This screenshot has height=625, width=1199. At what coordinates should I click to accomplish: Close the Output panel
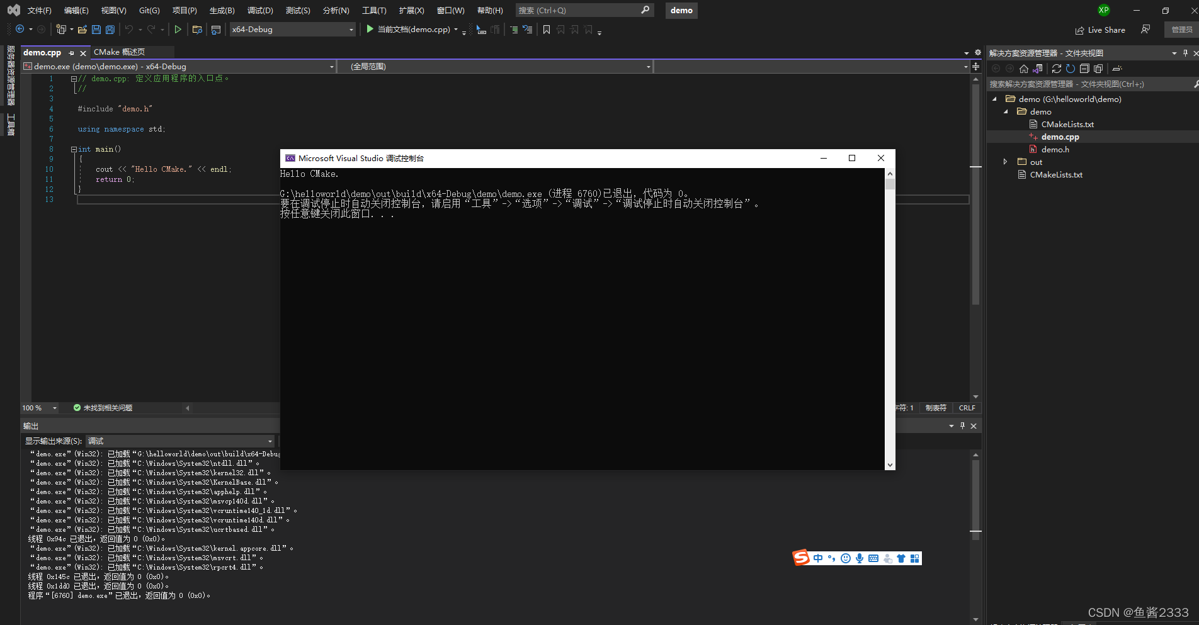pos(974,426)
